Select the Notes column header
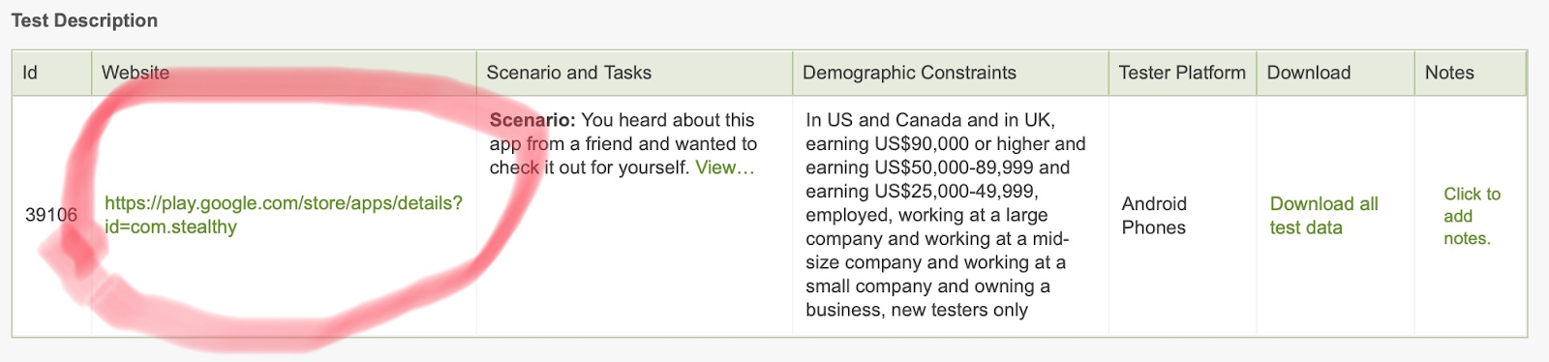The height and width of the screenshot is (362, 1549). (x=1470, y=73)
